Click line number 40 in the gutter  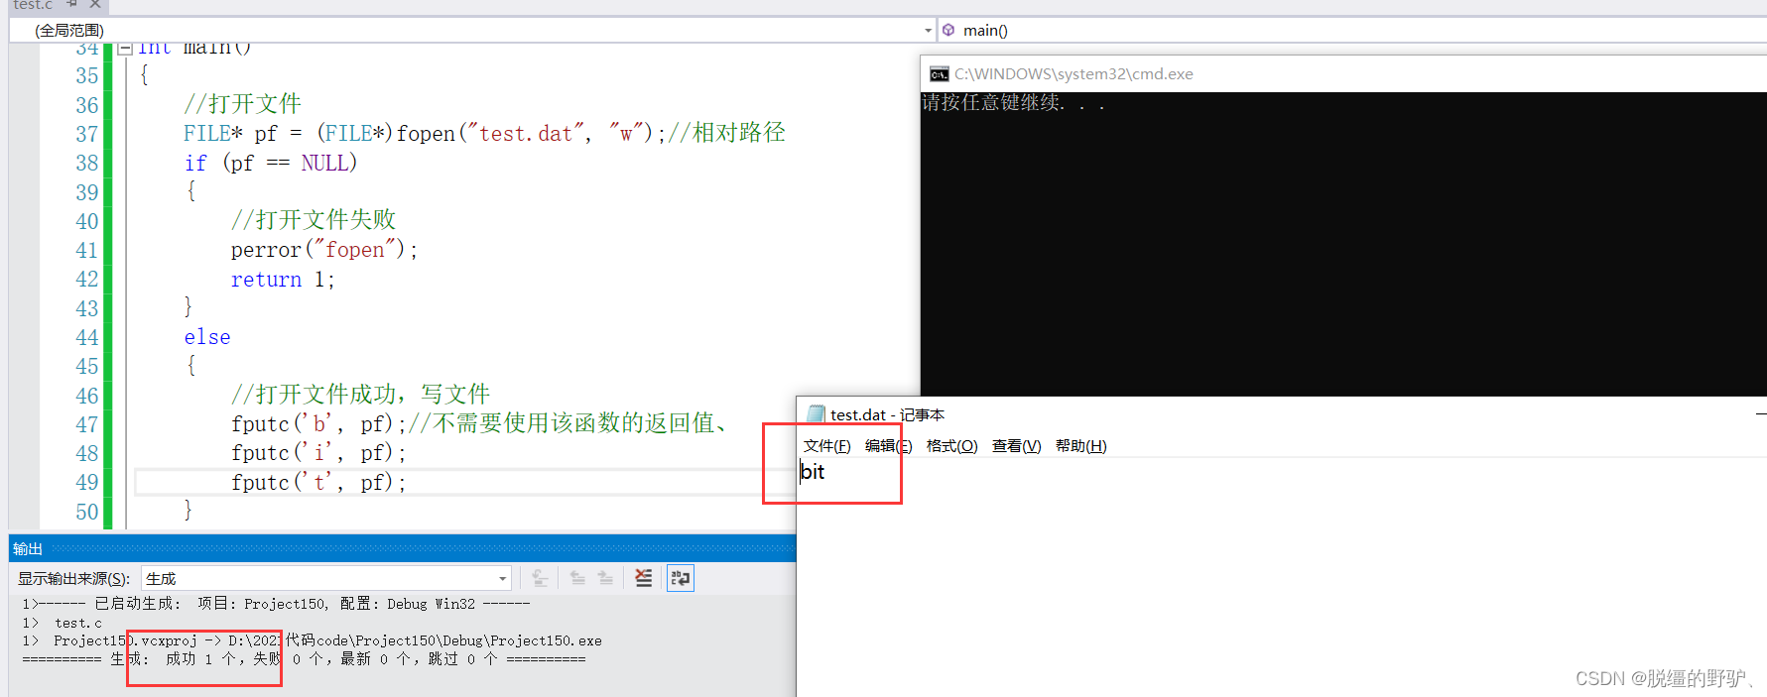[x=87, y=221]
